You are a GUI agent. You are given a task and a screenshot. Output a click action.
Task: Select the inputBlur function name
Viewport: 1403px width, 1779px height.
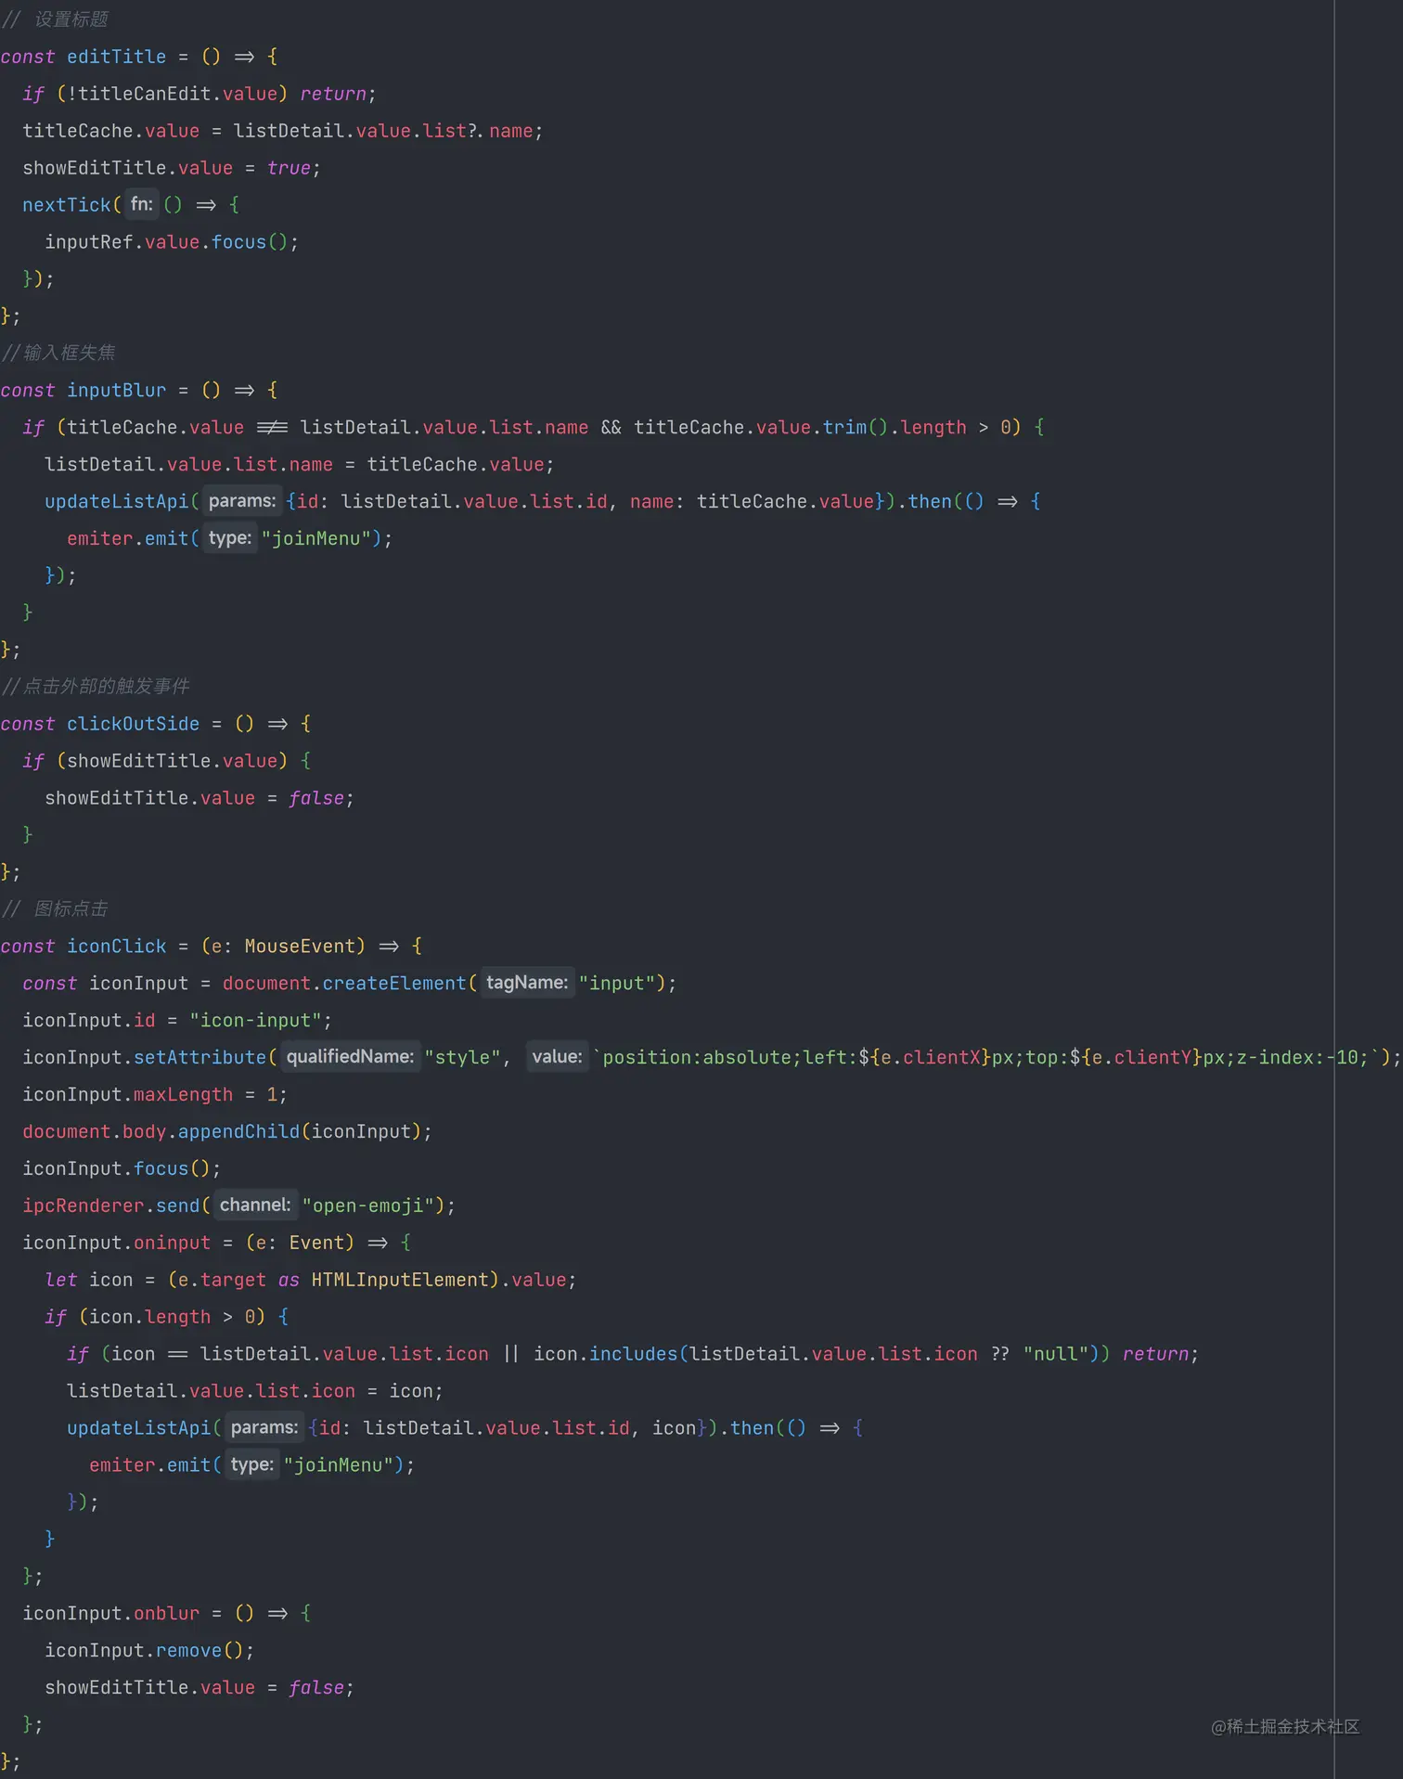pos(116,391)
